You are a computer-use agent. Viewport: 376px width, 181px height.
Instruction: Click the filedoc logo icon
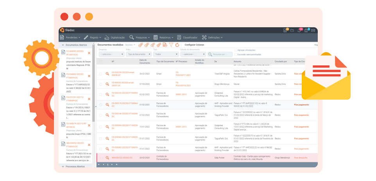point(62,30)
